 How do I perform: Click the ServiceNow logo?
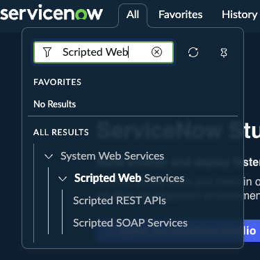tap(51, 13)
